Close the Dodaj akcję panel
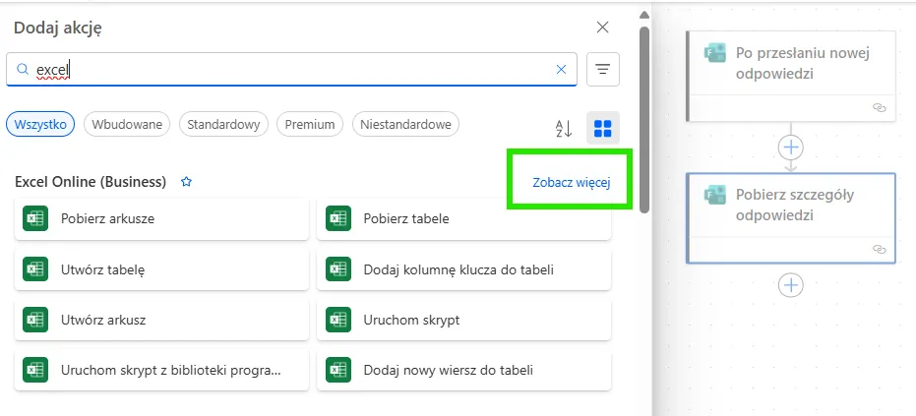Image resolution: width=916 pixels, height=416 pixels. (x=603, y=28)
